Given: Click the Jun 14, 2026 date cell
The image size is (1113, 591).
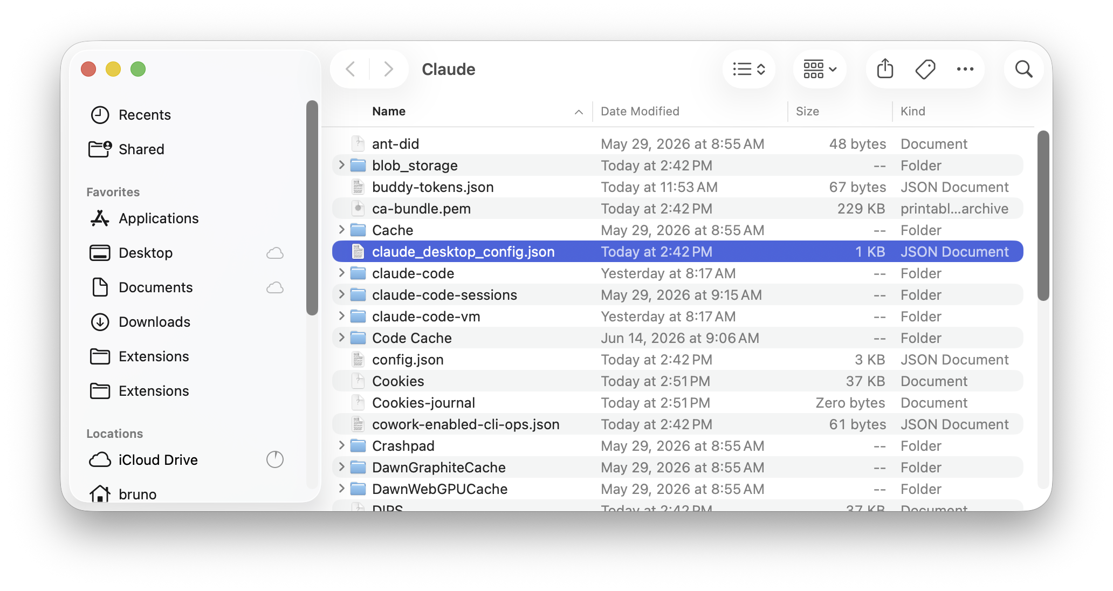Looking at the screenshot, I should [680, 338].
